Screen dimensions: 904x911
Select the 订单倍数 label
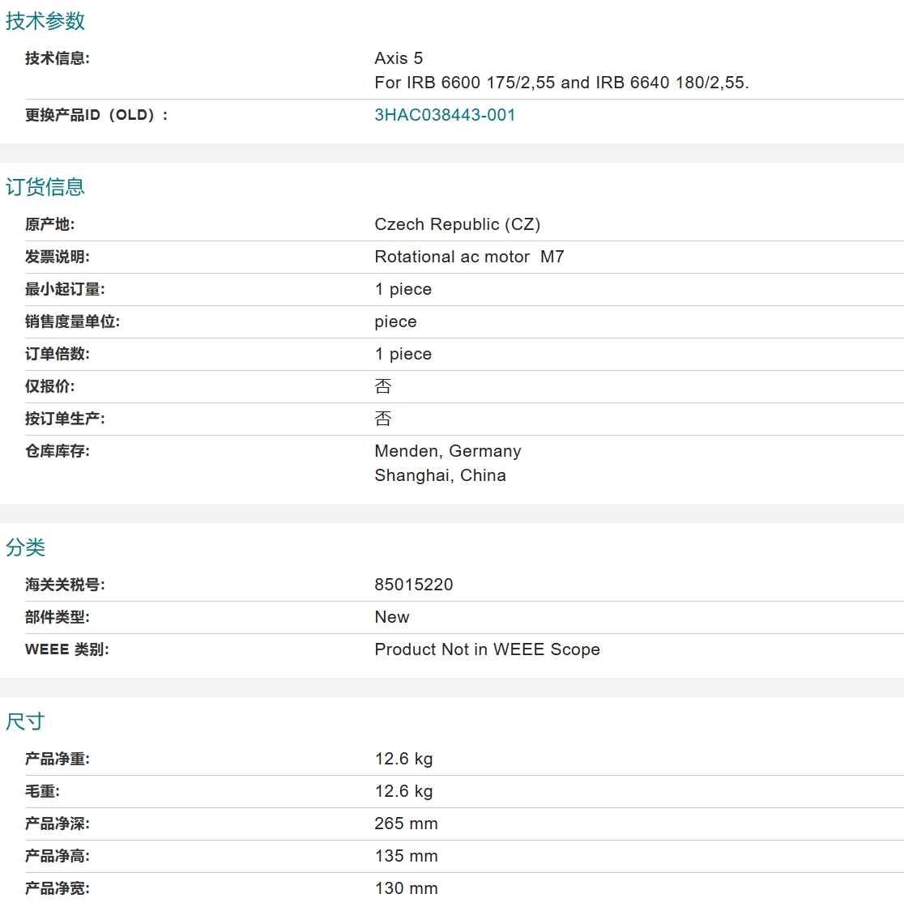(57, 355)
